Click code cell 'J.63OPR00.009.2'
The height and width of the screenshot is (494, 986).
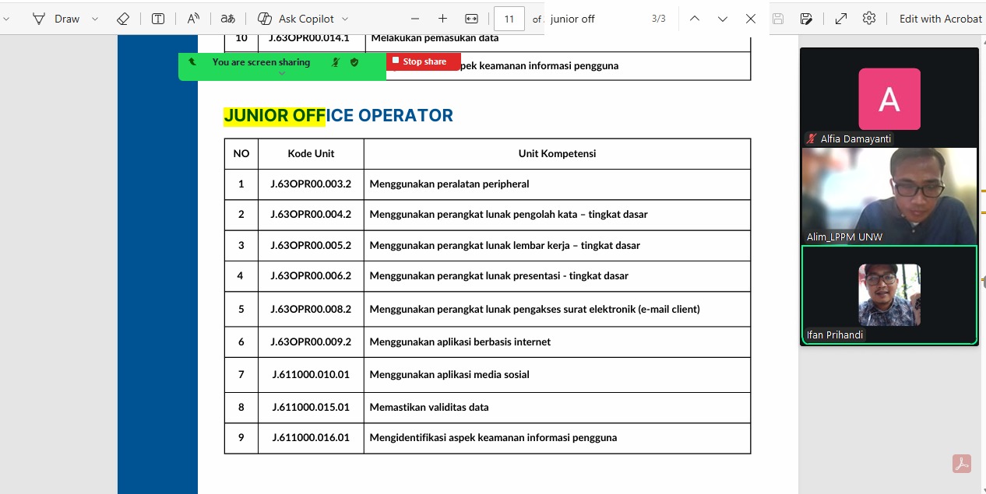(311, 342)
